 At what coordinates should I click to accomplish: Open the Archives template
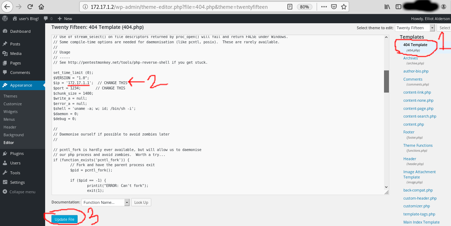point(410,58)
